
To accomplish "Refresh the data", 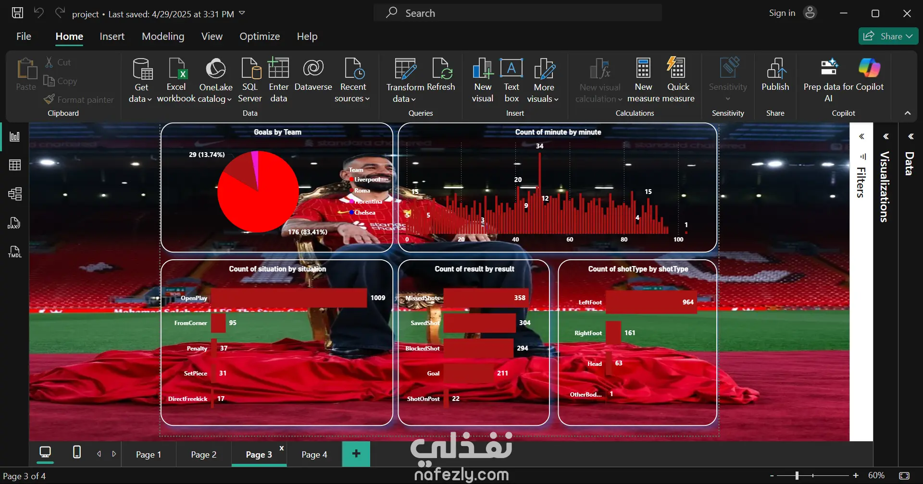I will (x=441, y=74).
